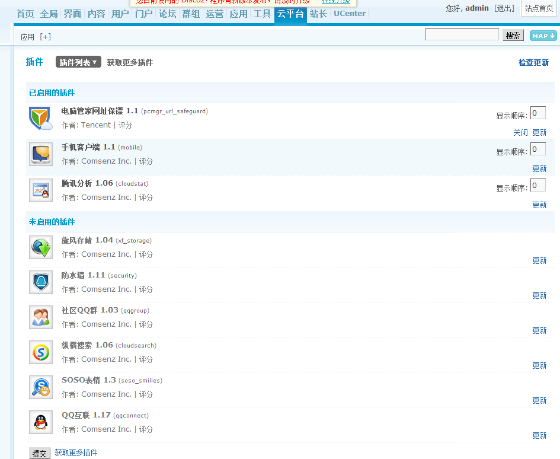This screenshot has height=459, width=560.
Task: Click 更新 for 旋风存储
Action: pyautogui.click(x=539, y=260)
